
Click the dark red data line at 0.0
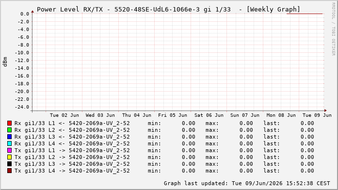305,14
